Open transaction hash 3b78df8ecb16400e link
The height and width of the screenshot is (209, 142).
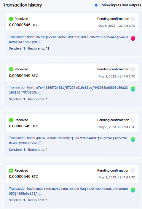pos(68,39)
